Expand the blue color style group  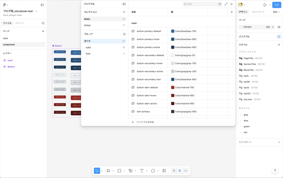[241, 121]
